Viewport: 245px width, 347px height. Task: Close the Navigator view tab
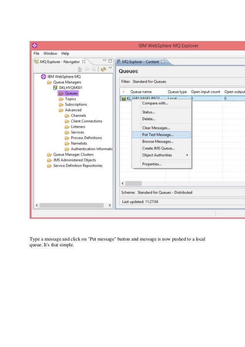click(x=84, y=61)
